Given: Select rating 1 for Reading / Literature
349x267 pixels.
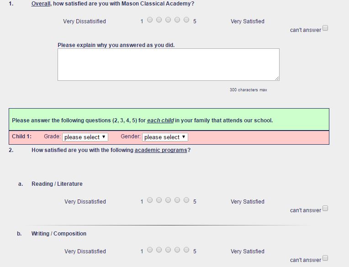Looking at the screenshot, I should [149, 200].
